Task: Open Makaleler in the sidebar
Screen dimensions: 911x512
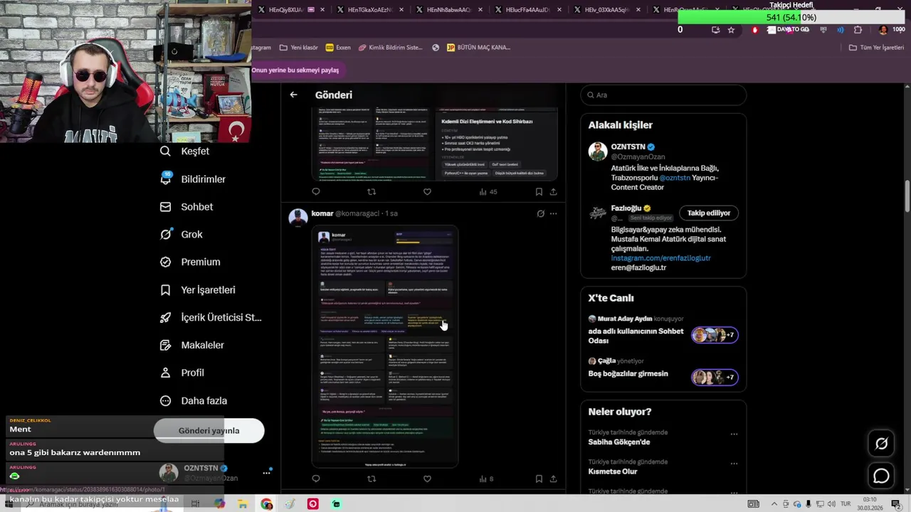Action: coord(192,345)
